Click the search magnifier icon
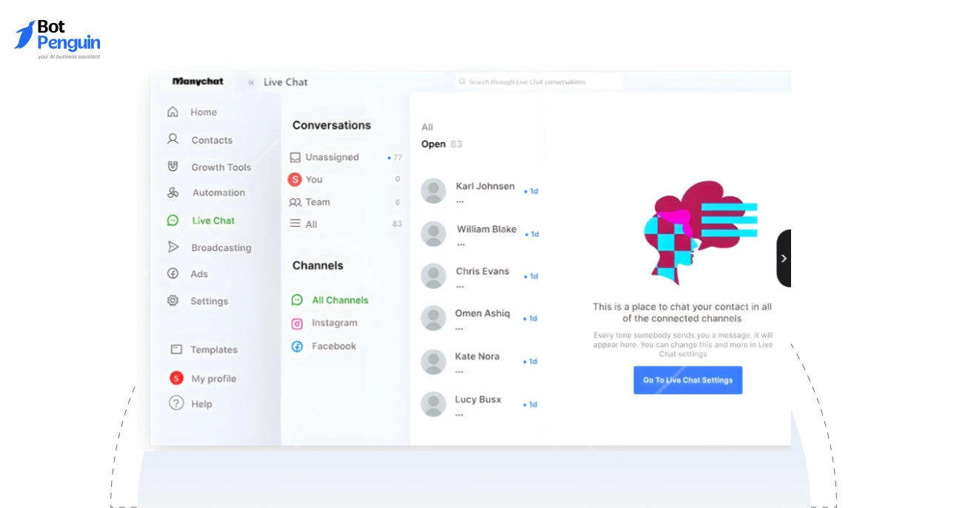The height and width of the screenshot is (508, 954). point(462,81)
